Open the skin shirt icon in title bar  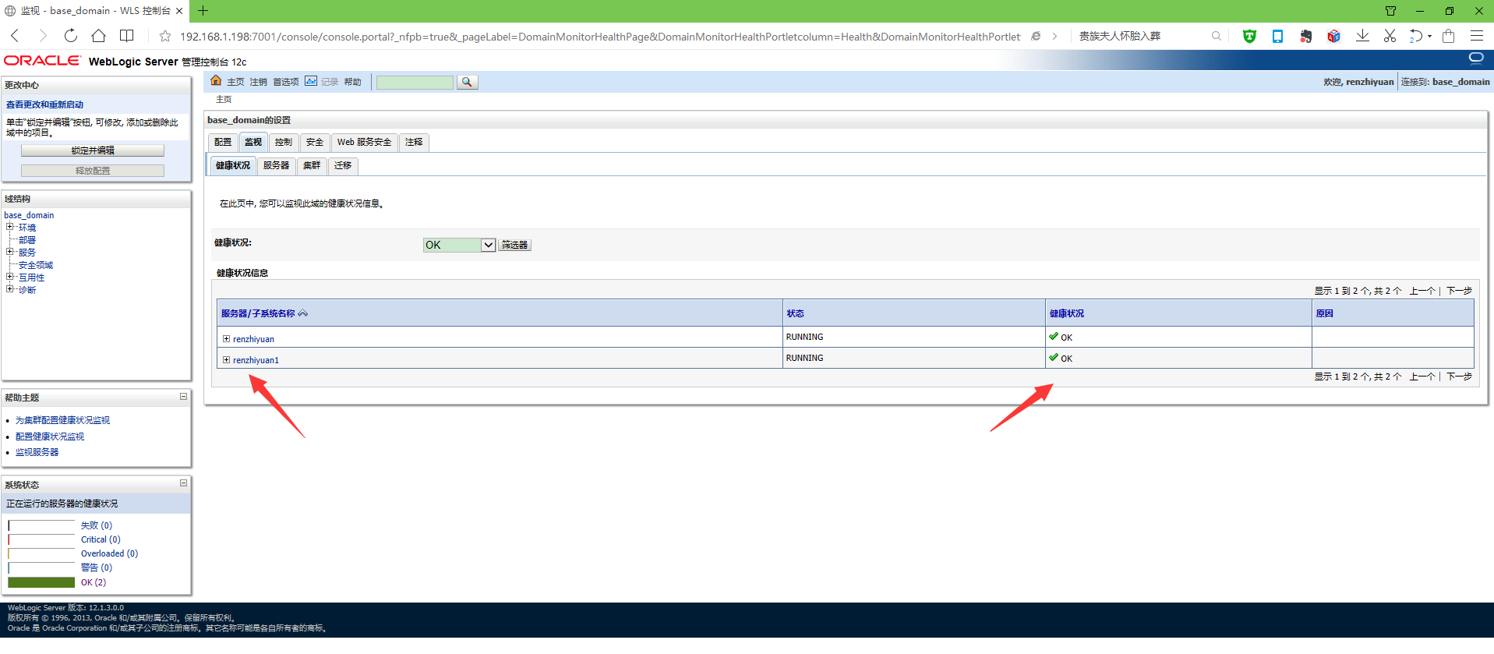coord(1390,11)
